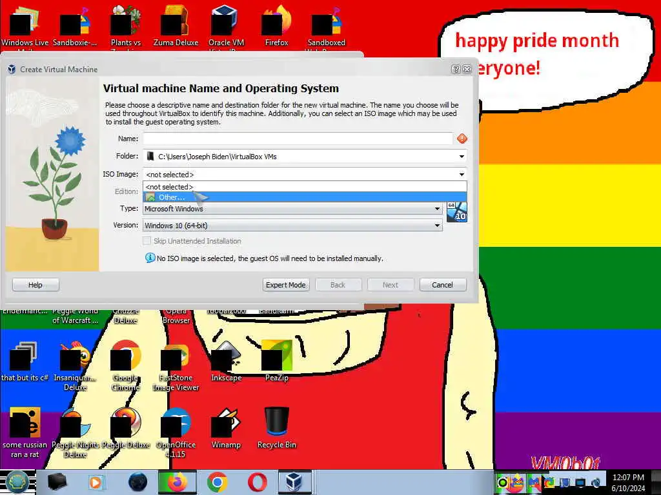The height and width of the screenshot is (495, 661).
Task: Open Peggle Nights Deluxe desktop icon
Action: 75,432
